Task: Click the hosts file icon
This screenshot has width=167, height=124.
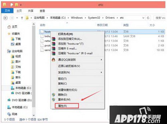Action: 42,32
